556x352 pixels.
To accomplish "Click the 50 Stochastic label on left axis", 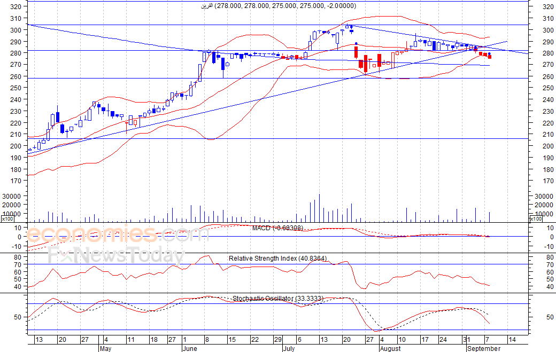I will 18,317.
